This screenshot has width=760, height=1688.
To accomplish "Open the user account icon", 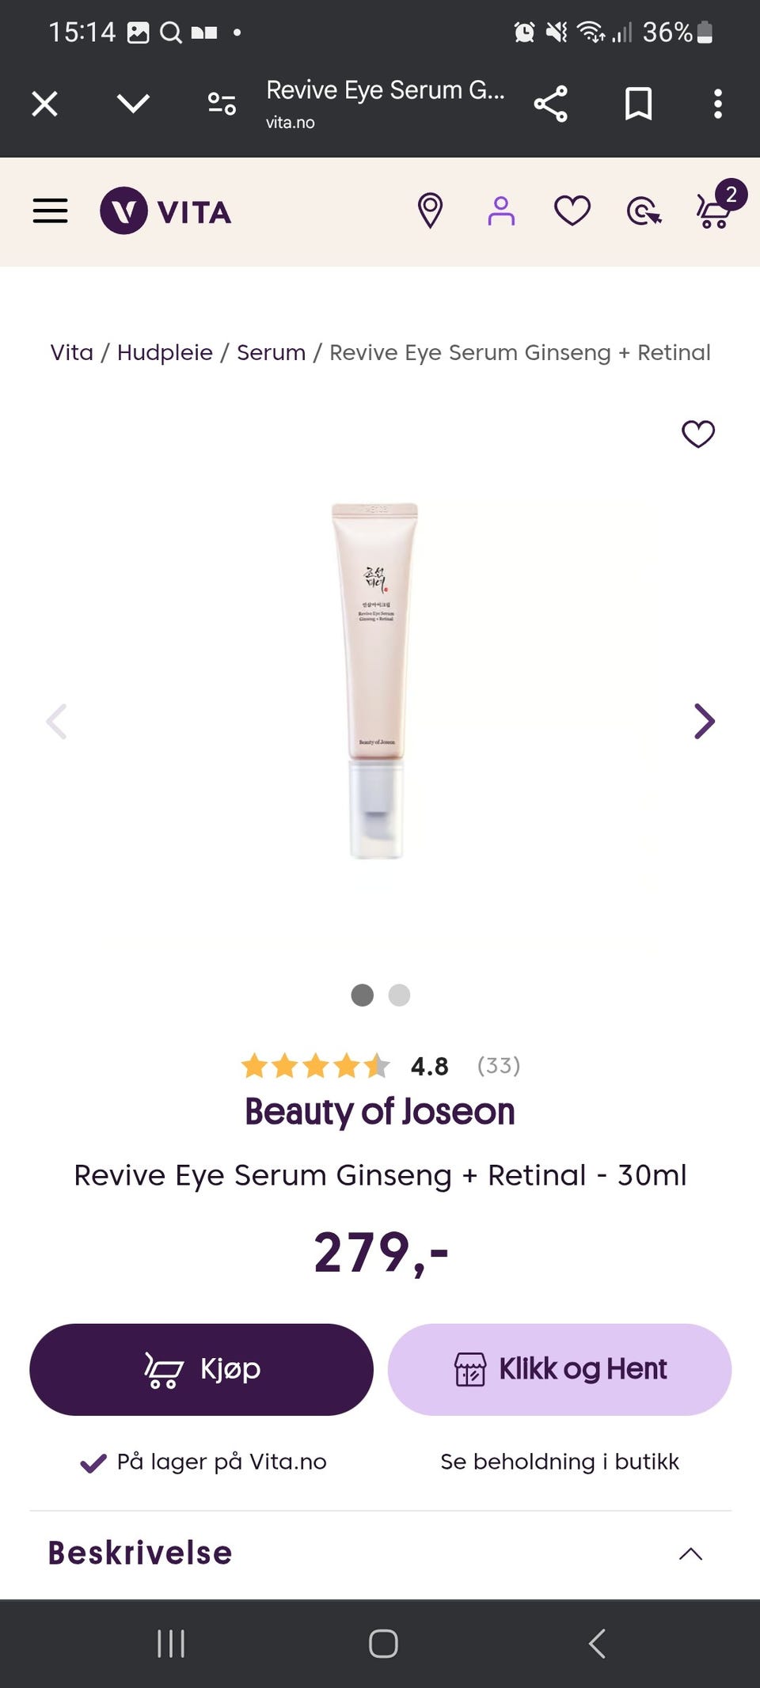I will tap(501, 211).
